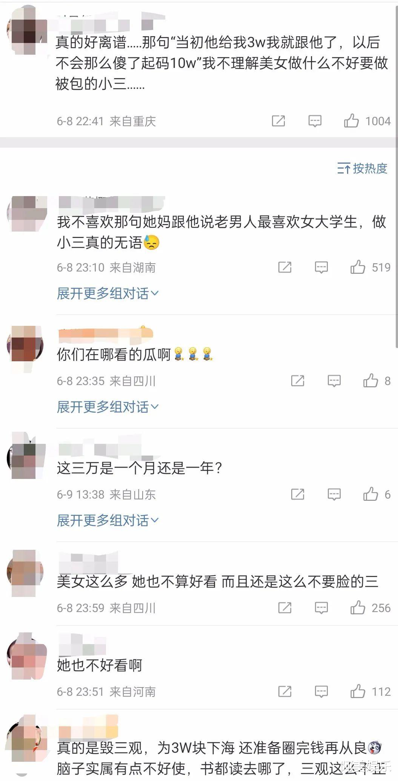This screenshot has height=781, width=398.
Task: Open reply icon on 湖南 comment
Action: point(321,267)
